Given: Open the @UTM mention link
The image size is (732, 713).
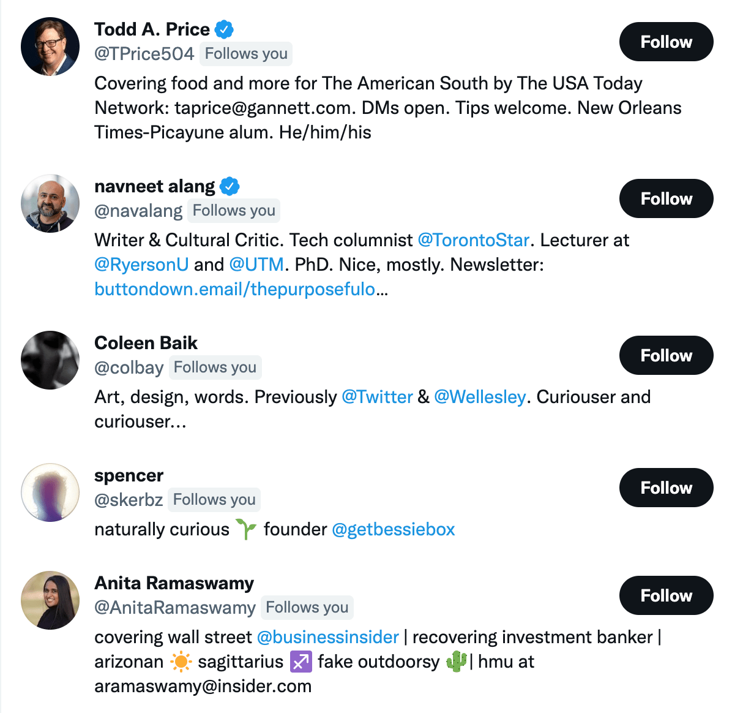Looking at the screenshot, I should click(256, 265).
